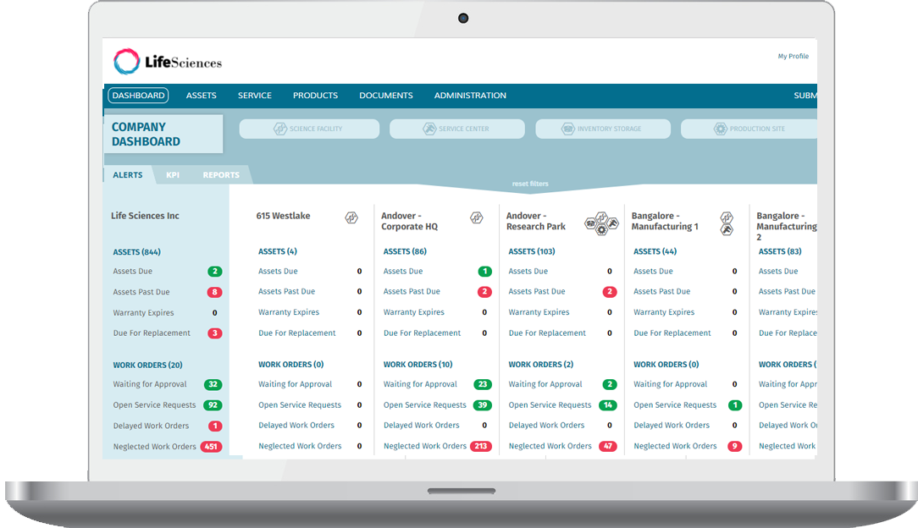Select the Production Site filter icon

(x=720, y=128)
